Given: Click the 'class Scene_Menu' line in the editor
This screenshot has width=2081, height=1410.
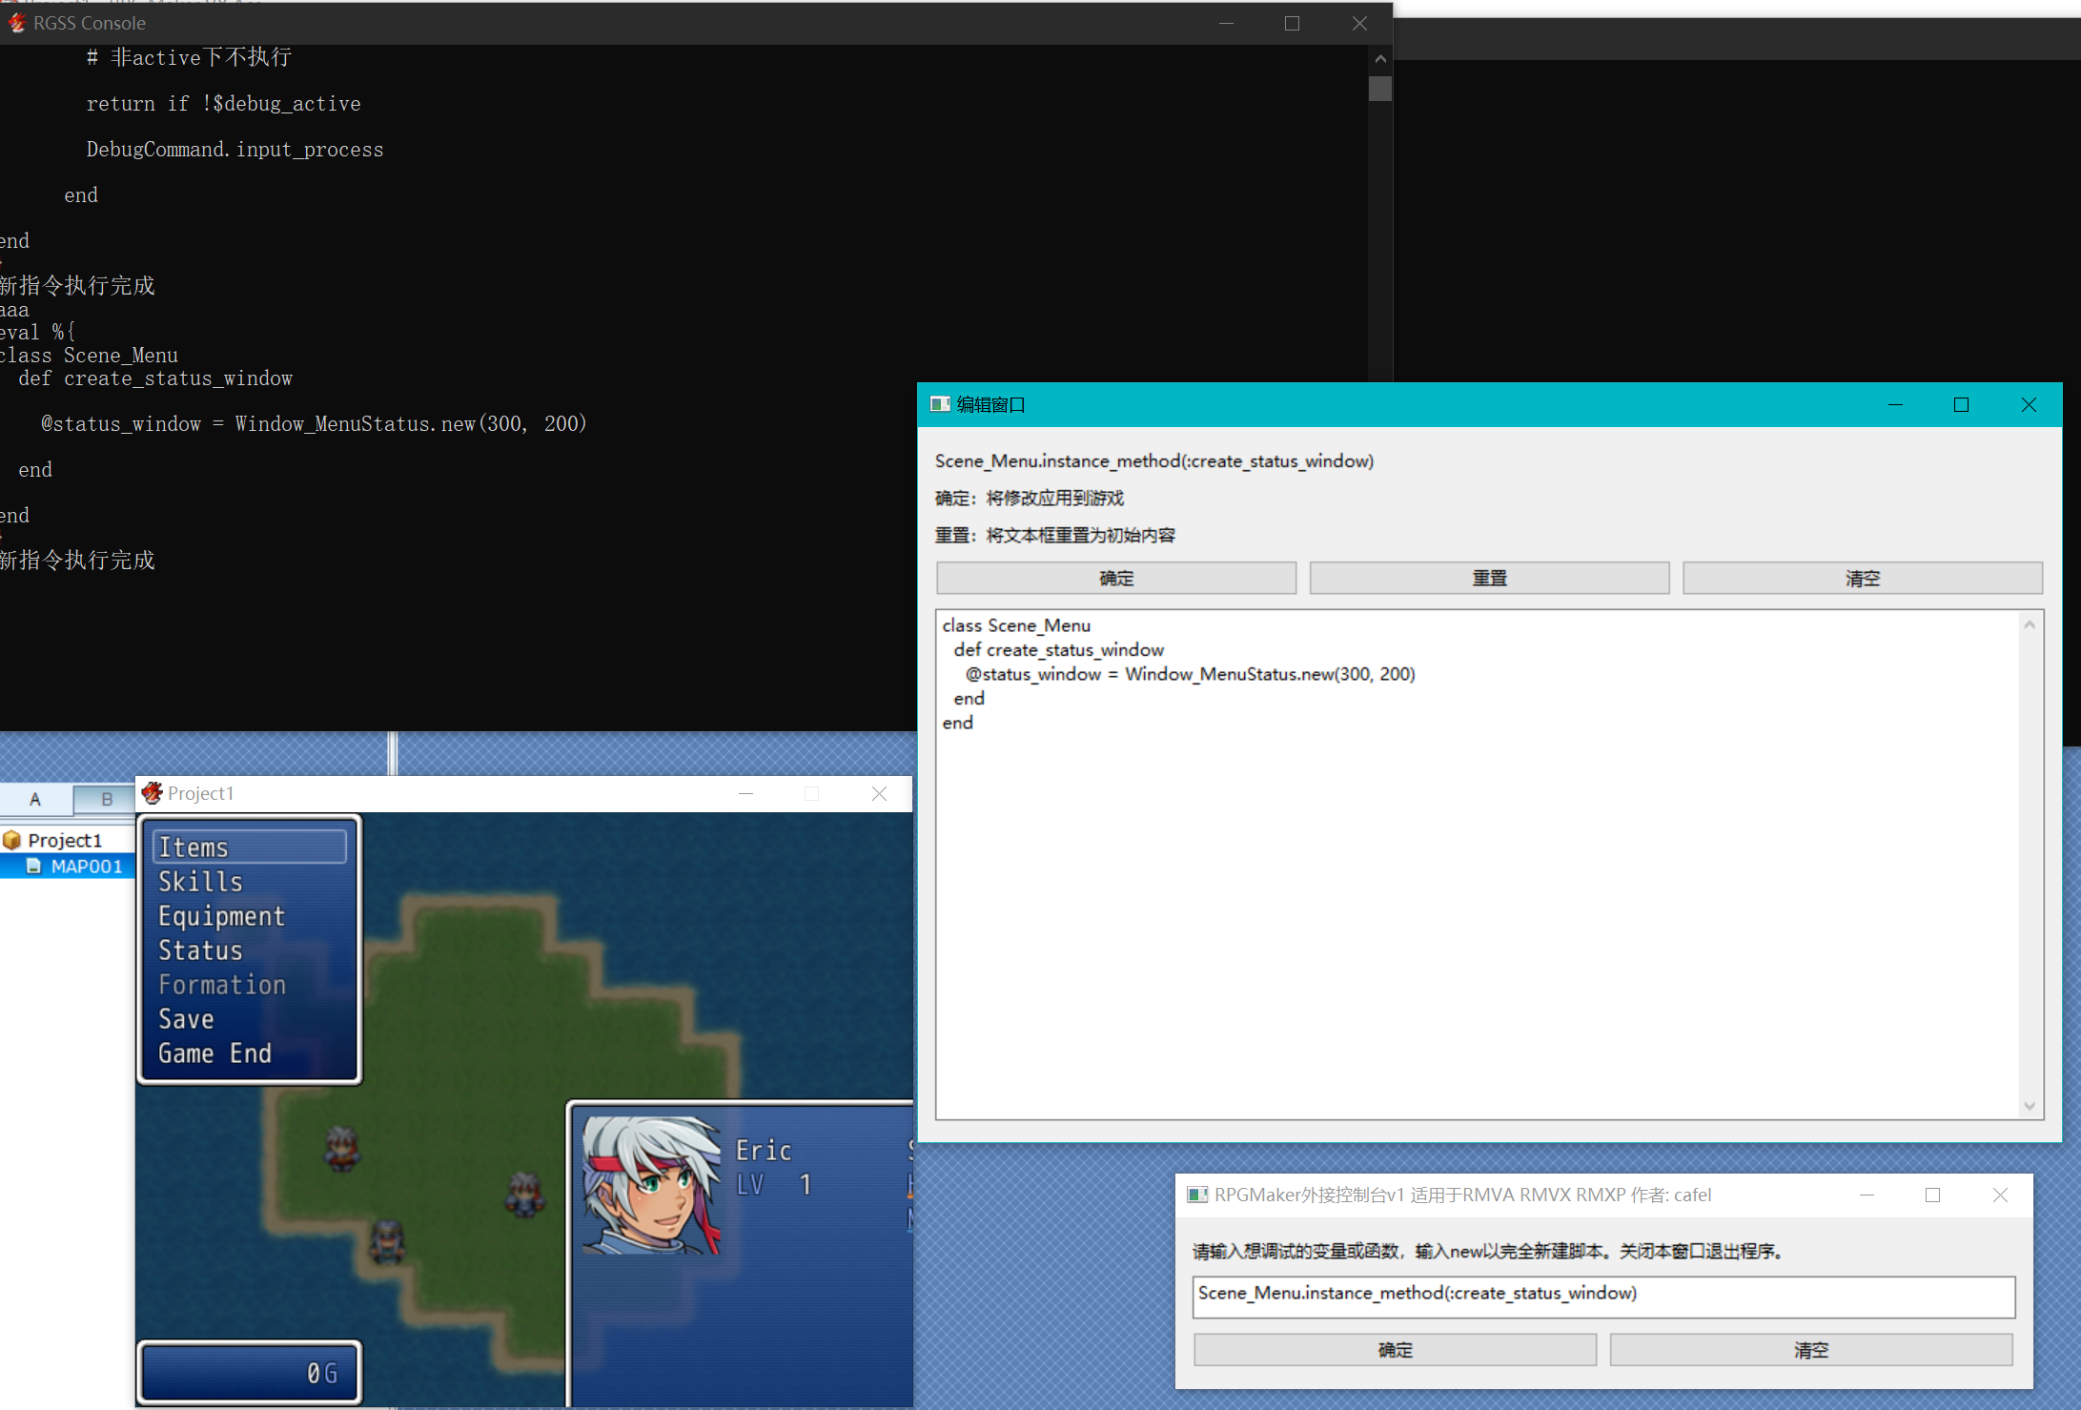Looking at the screenshot, I should click(1016, 625).
